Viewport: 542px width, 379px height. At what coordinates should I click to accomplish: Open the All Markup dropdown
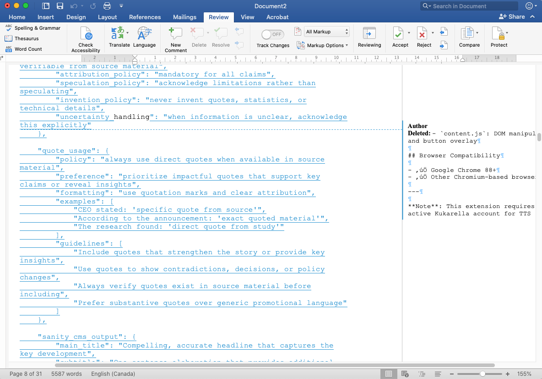click(327, 32)
